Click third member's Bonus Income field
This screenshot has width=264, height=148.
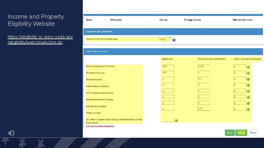(x=240, y=79)
